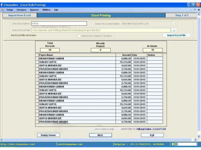Click the progress bar in status bar
Viewport: 201px width, 150px height.
pos(187,144)
